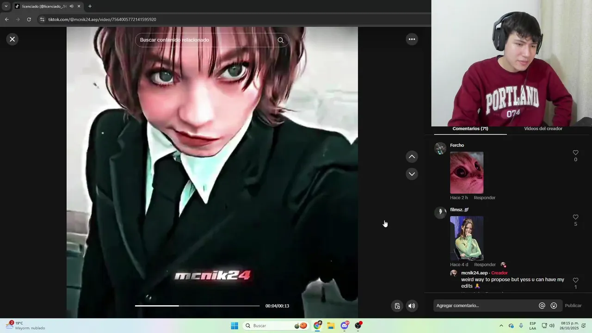The width and height of the screenshot is (592, 333).
Task: Open the emoji picker icon
Action: (x=554, y=306)
